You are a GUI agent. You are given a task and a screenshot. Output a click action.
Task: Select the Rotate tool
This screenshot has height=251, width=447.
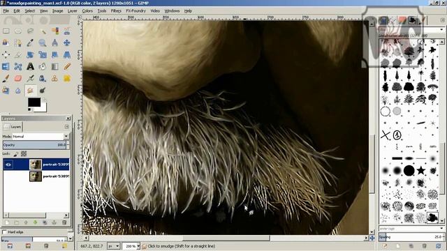point(30,54)
